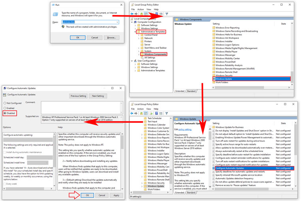Toggle the Every week checkbox
The image size is (308, 201).
point(5,184)
